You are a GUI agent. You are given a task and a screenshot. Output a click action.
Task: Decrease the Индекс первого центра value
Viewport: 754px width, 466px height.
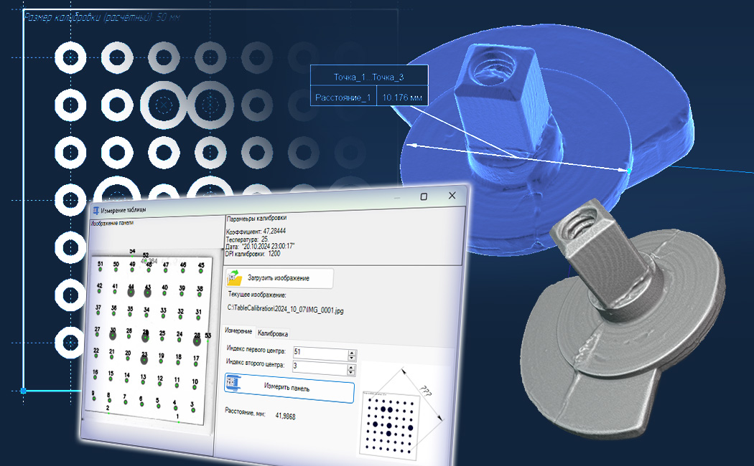[352, 358]
